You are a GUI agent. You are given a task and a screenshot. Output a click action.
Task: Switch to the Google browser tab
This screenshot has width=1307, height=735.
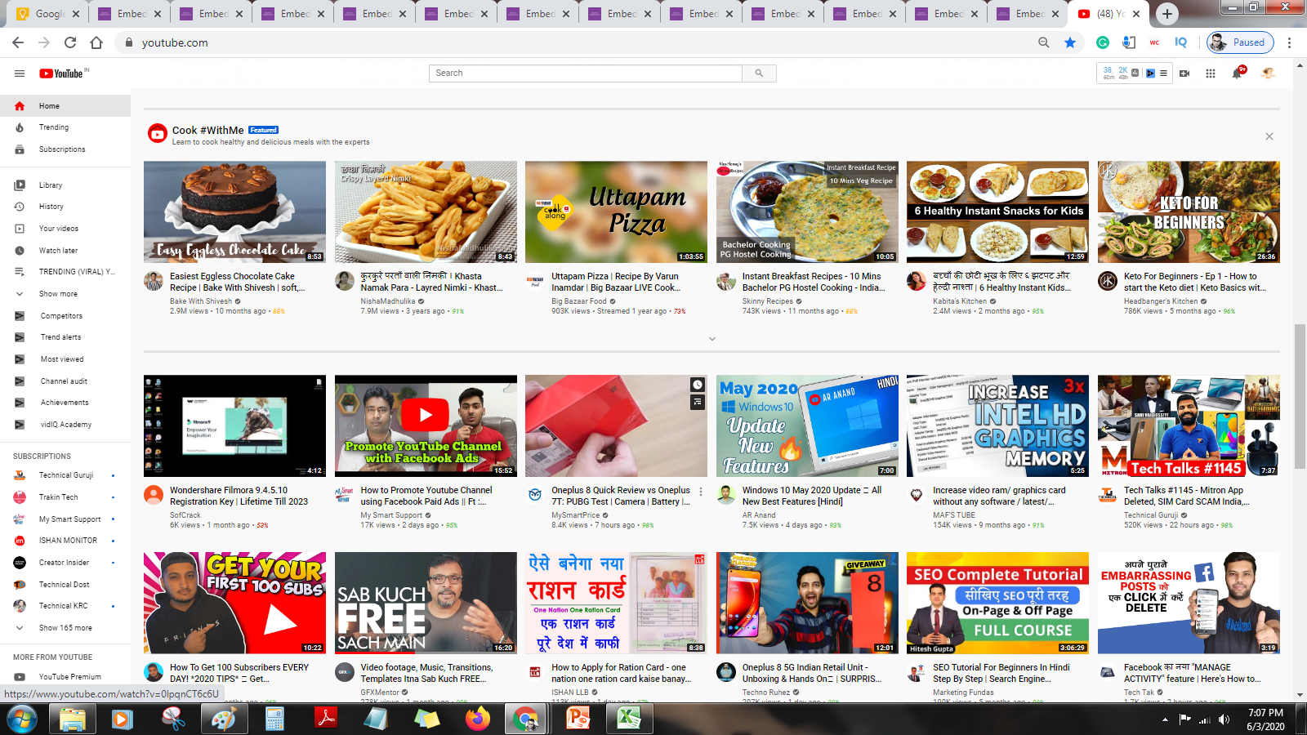pyautogui.click(x=47, y=13)
